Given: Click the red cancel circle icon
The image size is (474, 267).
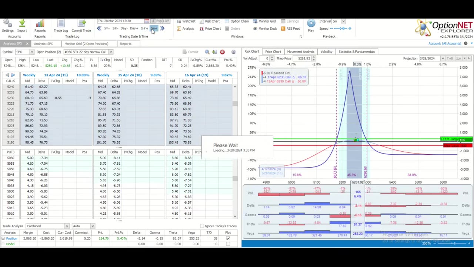Looking at the screenshot, I should [222, 52].
